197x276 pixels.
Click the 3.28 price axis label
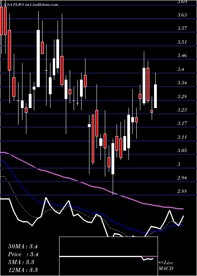point(182,97)
